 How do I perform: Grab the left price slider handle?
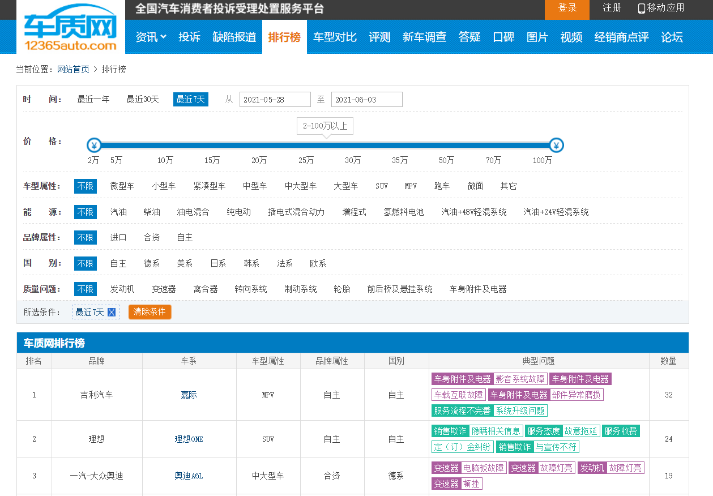pyautogui.click(x=94, y=146)
